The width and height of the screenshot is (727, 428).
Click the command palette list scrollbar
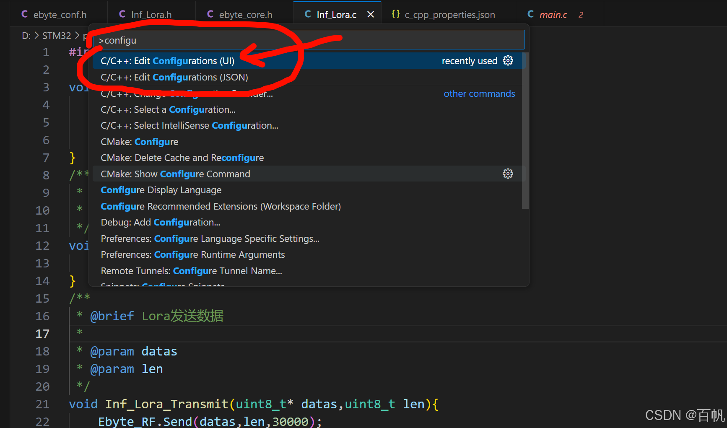pyautogui.click(x=525, y=130)
